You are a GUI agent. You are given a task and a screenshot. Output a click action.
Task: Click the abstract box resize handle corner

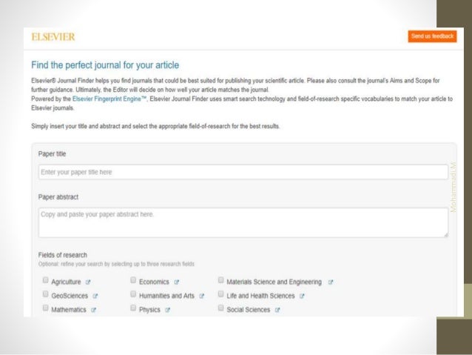tap(446, 235)
